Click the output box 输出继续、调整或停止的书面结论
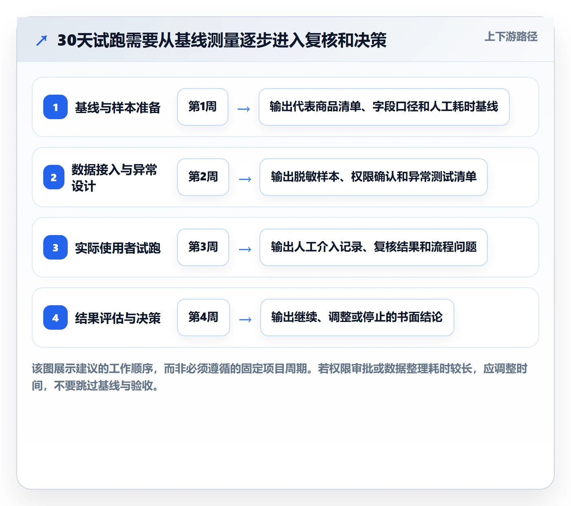 [357, 317]
